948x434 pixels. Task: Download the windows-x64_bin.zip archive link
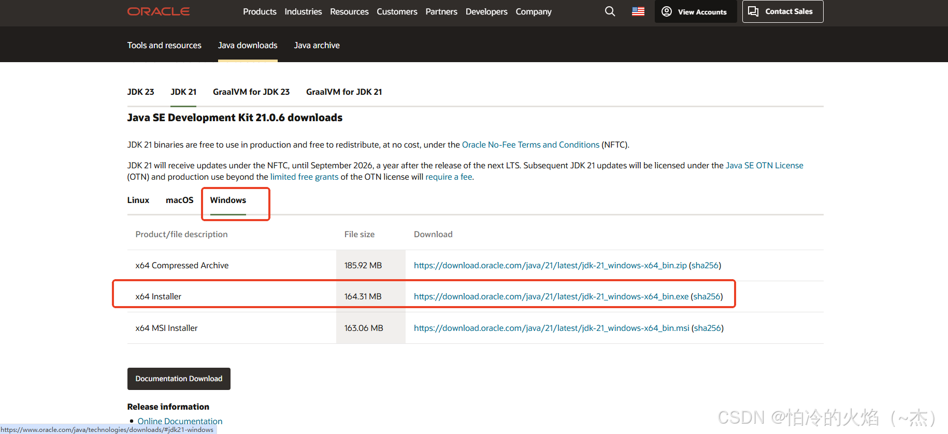point(550,265)
